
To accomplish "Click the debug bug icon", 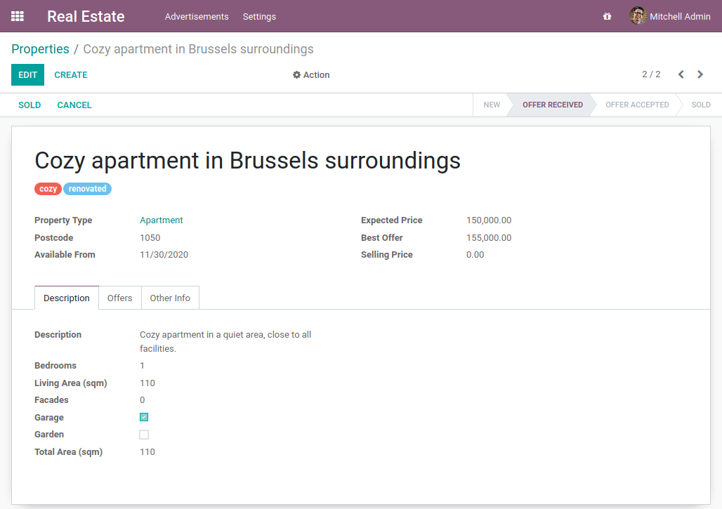I will 607,16.
